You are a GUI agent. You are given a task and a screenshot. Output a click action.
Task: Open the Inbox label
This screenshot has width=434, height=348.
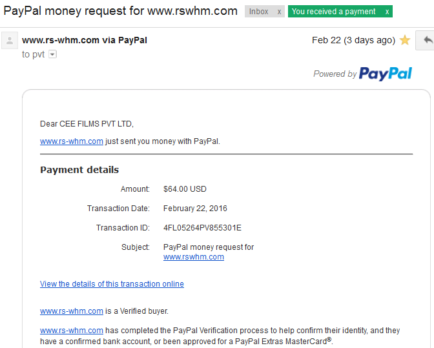[x=258, y=12]
